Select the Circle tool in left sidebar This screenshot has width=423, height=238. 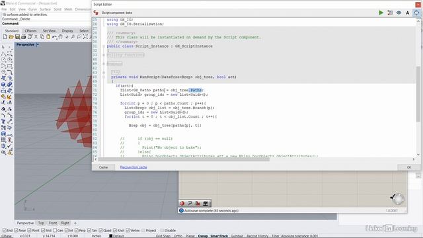(x=3, y=59)
